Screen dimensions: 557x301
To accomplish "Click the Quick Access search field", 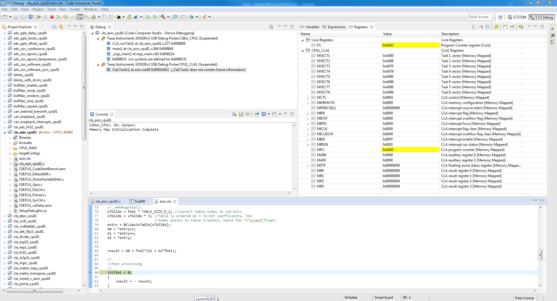I will click(479, 17).
